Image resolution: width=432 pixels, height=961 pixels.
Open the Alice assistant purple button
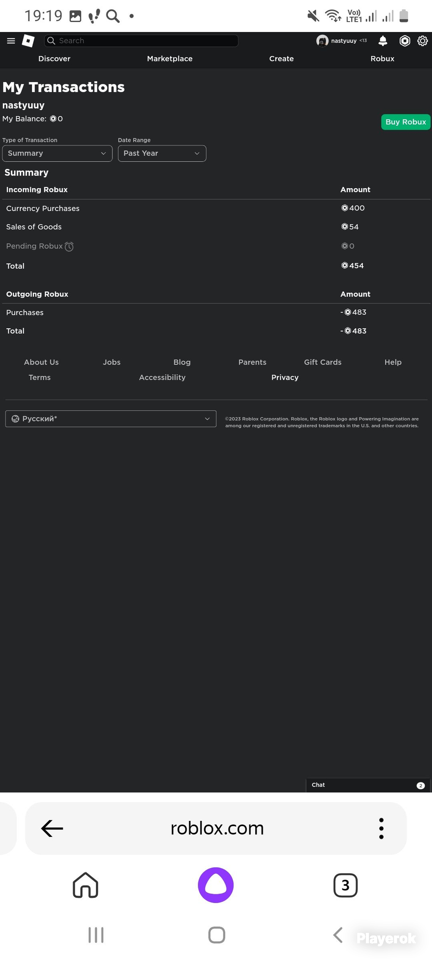click(x=216, y=885)
